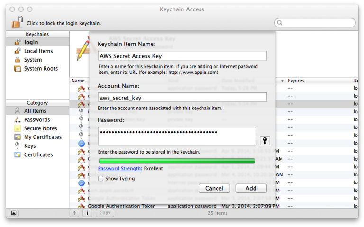Select the Local Items keychain
364x227 pixels.
(37, 51)
